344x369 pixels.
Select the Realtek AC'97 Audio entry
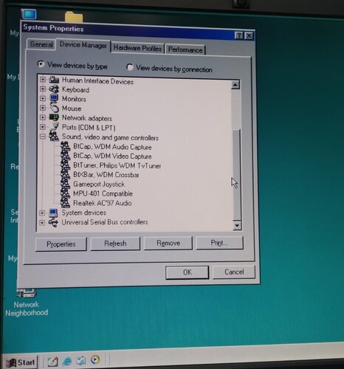[103, 203]
